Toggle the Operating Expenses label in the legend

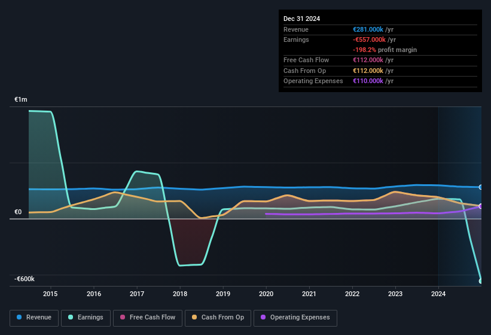pos(300,318)
